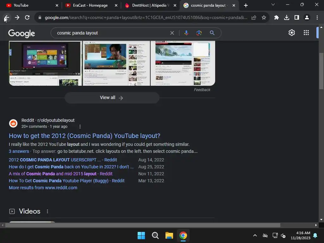This screenshot has width=324, height=243.
Task: Click vertical scrollbar down arrow
Action: 321,220
